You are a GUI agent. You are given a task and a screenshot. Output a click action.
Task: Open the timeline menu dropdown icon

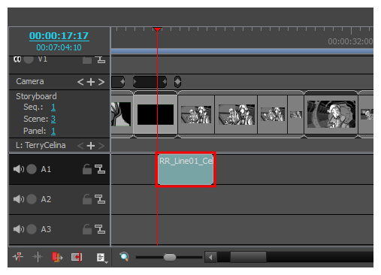click(x=101, y=258)
